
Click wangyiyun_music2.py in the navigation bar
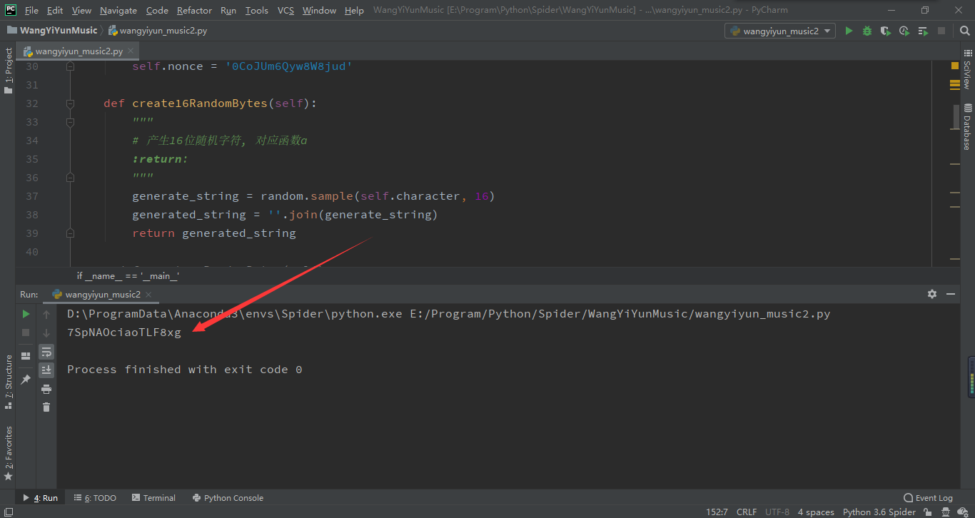158,31
